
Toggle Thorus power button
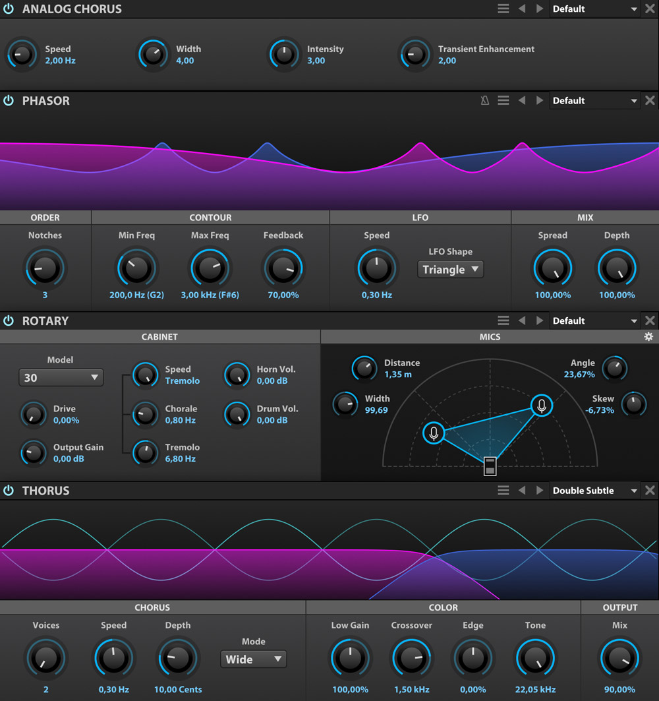[9, 491]
